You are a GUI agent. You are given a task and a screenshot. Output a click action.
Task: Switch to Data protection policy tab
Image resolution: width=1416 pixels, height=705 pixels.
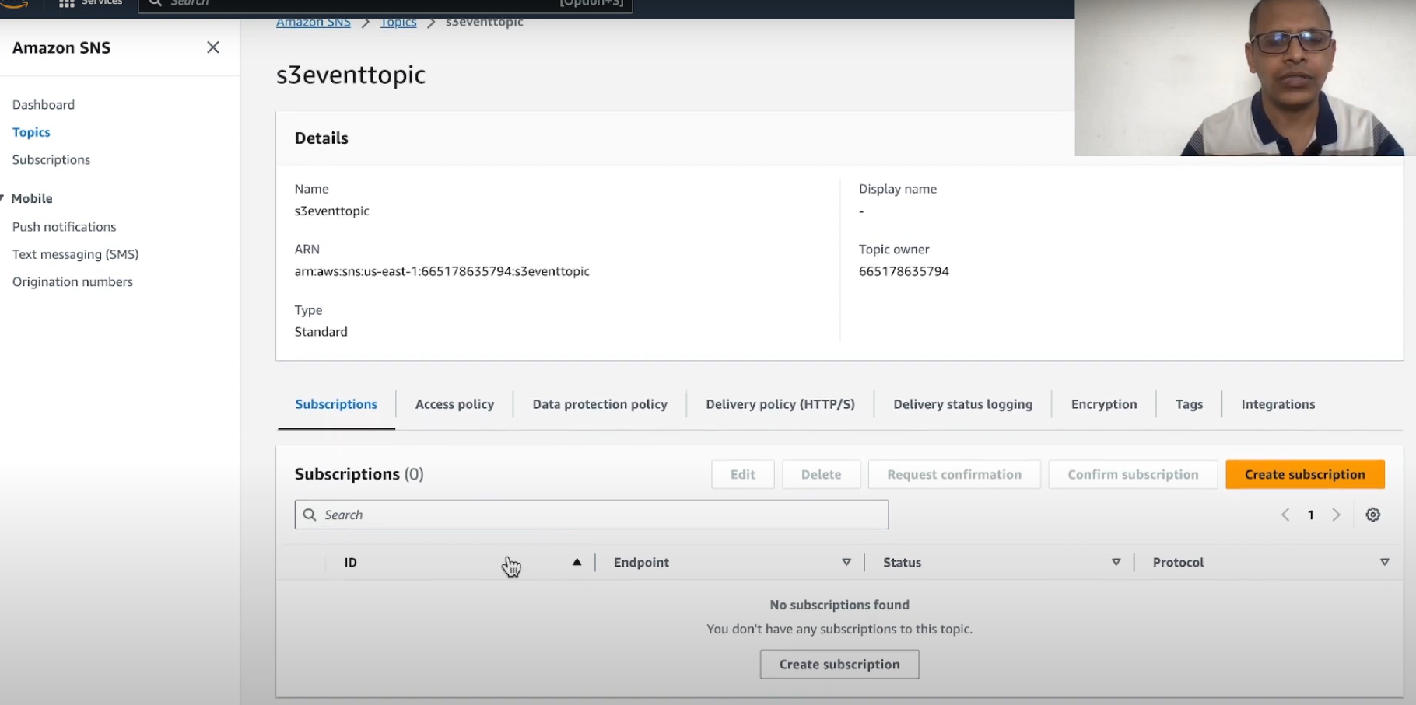pyautogui.click(x=600, y=404)
